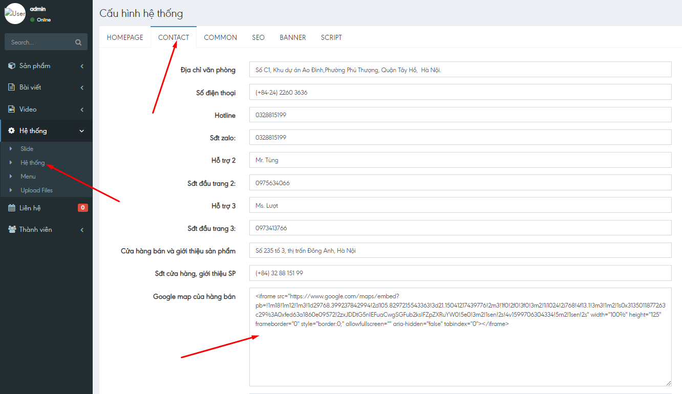The height and width of the screenshot is (394, 682).
Task: Open the Upload Files submenu link
Action: [36, 190]
